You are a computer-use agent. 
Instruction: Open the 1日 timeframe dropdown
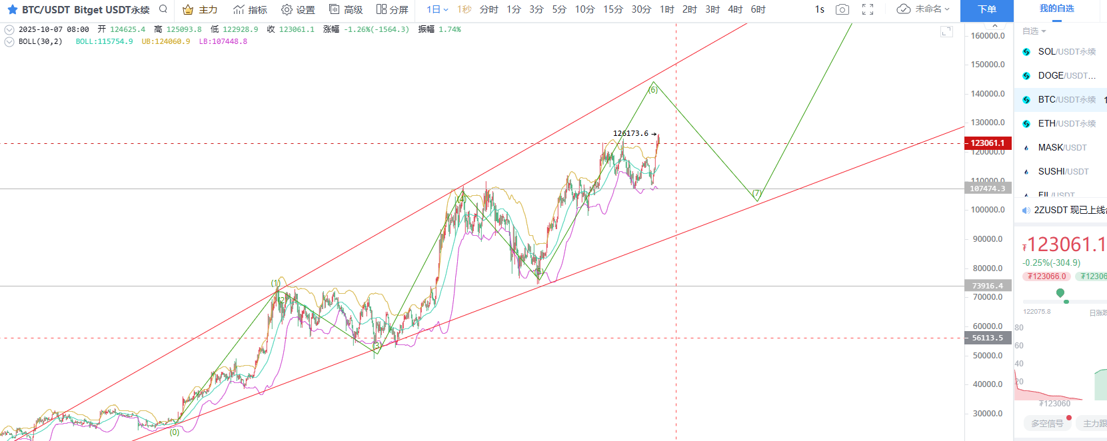[x=437, y=9]
